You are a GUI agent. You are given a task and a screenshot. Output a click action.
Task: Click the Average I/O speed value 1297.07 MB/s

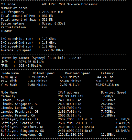coord(53,50)
